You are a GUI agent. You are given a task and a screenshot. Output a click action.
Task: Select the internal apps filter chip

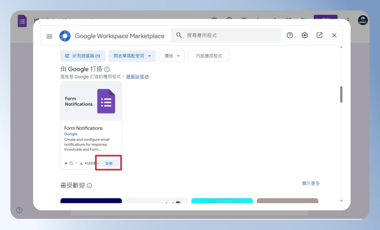[x=209, y=56]
